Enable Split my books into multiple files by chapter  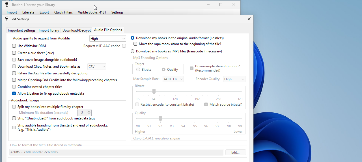(14, 107)
